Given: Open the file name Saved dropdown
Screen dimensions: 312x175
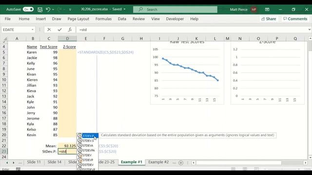Looking at the screenshot, I should click(125, 9).
